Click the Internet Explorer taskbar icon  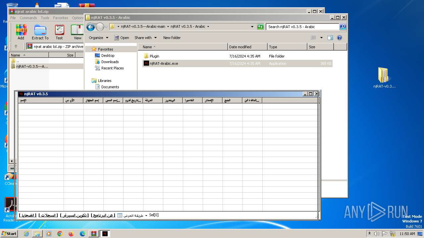[26, 234]
